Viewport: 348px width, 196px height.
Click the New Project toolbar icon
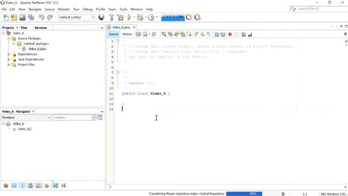coord(14,17)
